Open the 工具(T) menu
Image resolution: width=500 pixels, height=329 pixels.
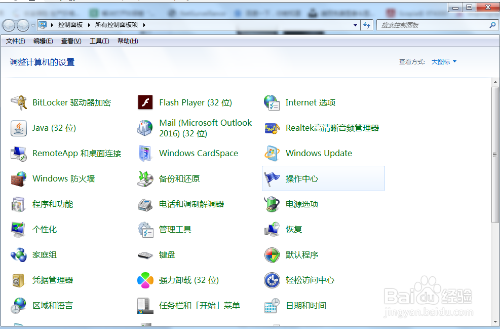pyautogui.click(x=99, y=41)
